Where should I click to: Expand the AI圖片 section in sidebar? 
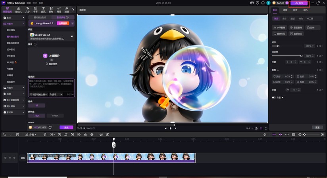(x=14, y=88)
